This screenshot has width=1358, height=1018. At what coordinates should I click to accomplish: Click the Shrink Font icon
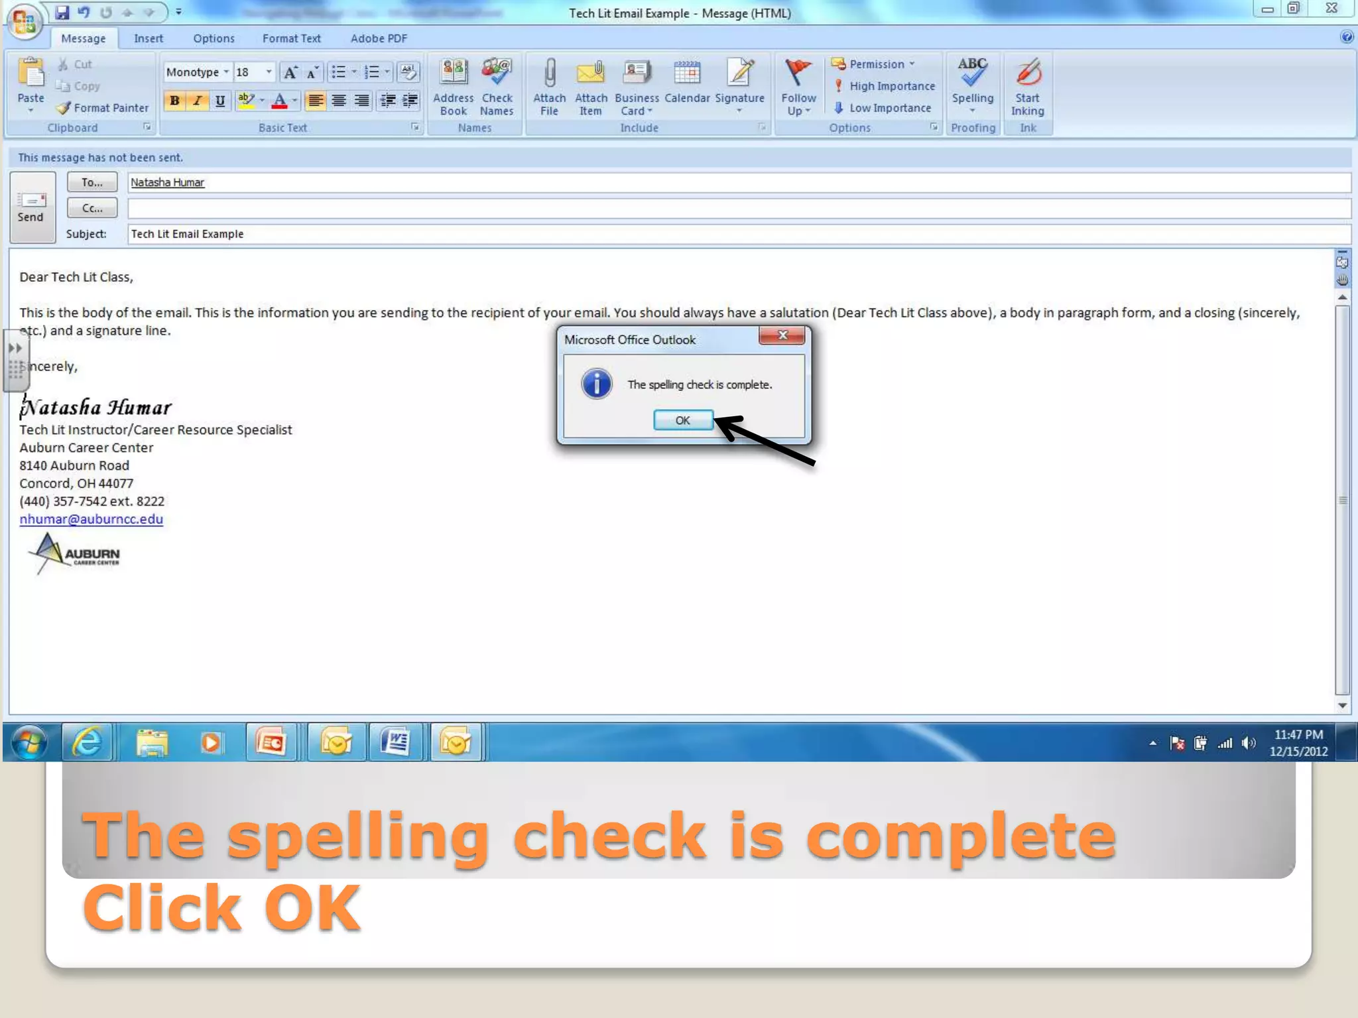[x=312, y=72]
